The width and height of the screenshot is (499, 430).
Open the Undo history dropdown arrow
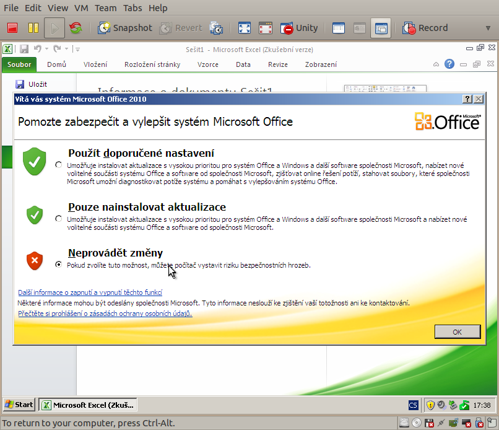[x=47, y=49]
